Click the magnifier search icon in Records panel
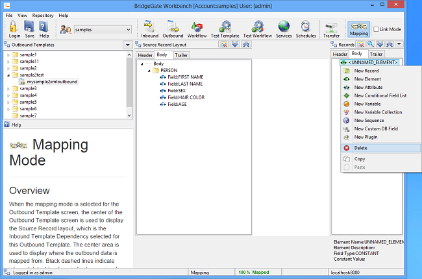422x279 pixels. (x=371, y=44)
